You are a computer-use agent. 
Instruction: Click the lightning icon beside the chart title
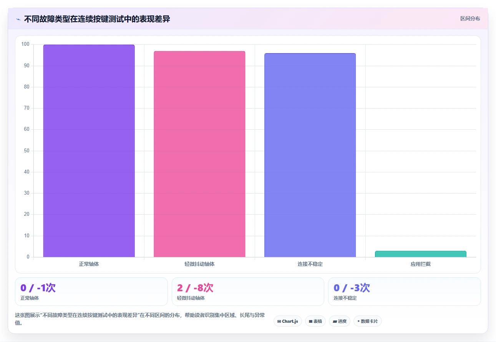click(x=18, y=19)
